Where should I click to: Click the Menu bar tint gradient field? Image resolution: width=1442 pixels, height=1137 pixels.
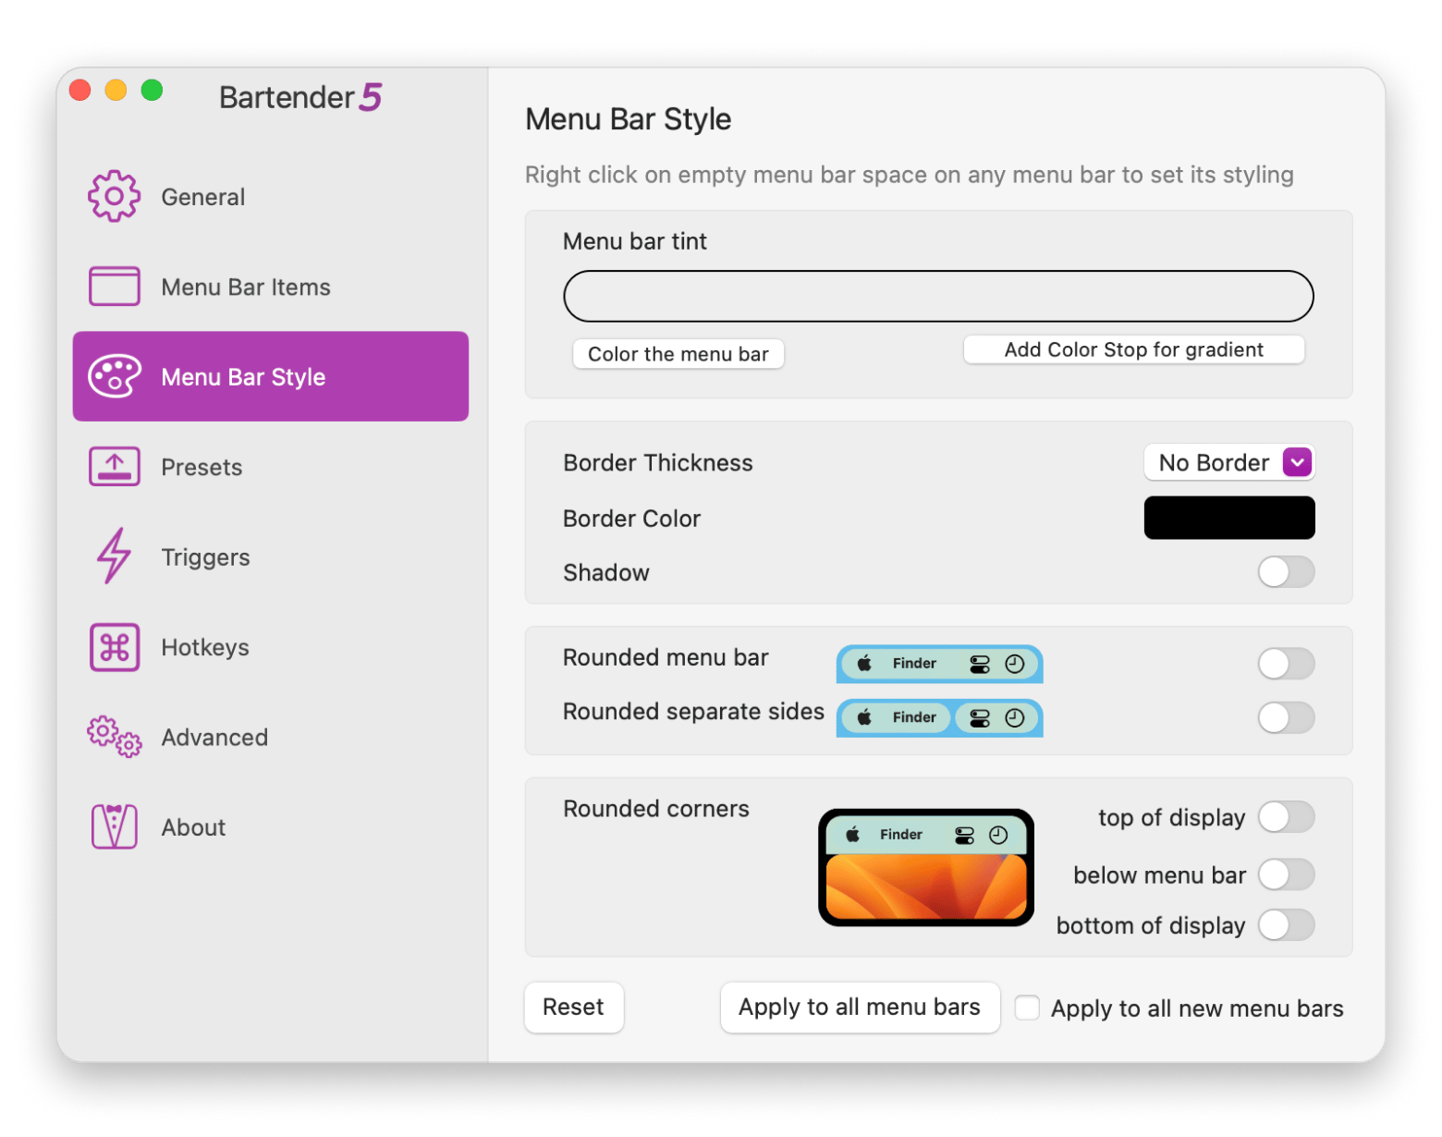pos(938,296)
